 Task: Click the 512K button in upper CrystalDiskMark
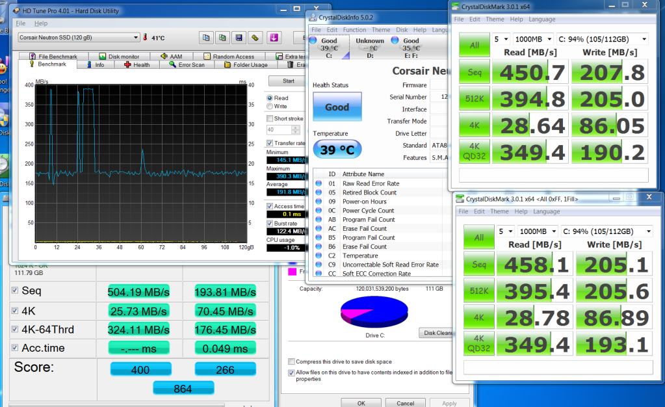[x=475, y=98]
